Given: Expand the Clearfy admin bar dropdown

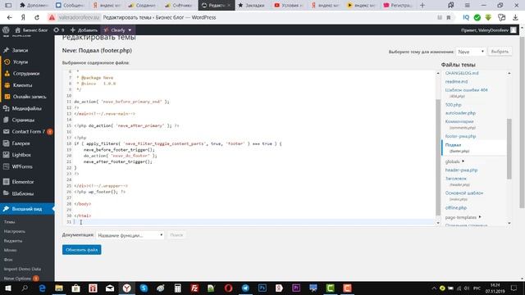Looking at the screenshot, I should (x=130, y=30).
